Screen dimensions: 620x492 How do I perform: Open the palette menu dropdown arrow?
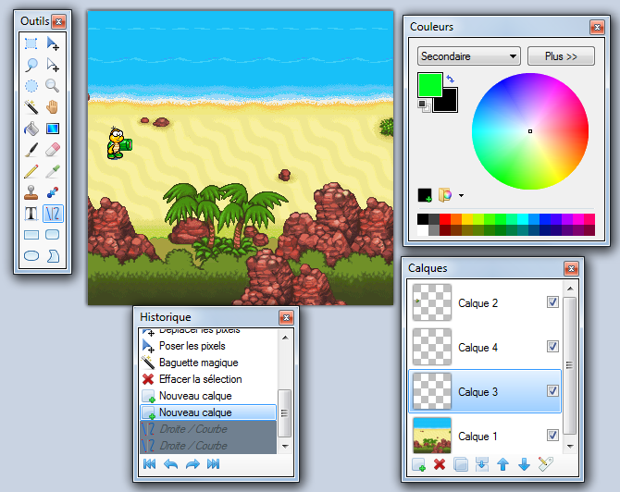pos(461,195)
